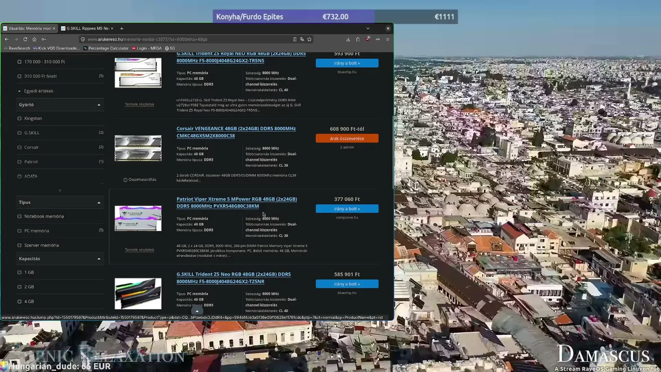Go back in browser history
661x372 pixels.
(x=6, y=39)
